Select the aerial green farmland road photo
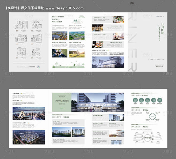The image size is (176, 159). pyautogui.click(x=77, y=36)
